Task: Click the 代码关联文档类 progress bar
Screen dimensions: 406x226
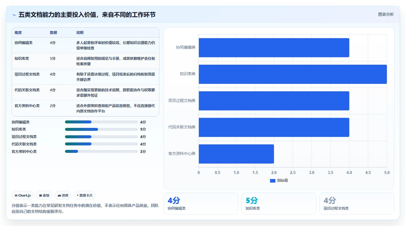Action: click(x=101, y=144)
